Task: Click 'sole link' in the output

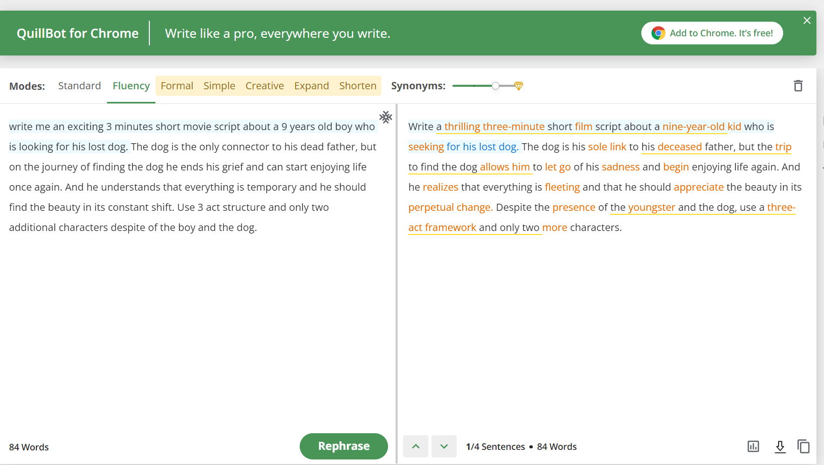Action: [607, 147]
